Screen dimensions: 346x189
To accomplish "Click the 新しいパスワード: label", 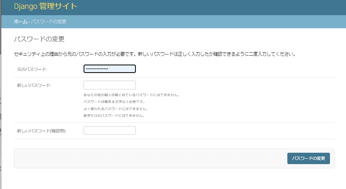I will click(x=34, y=85).
